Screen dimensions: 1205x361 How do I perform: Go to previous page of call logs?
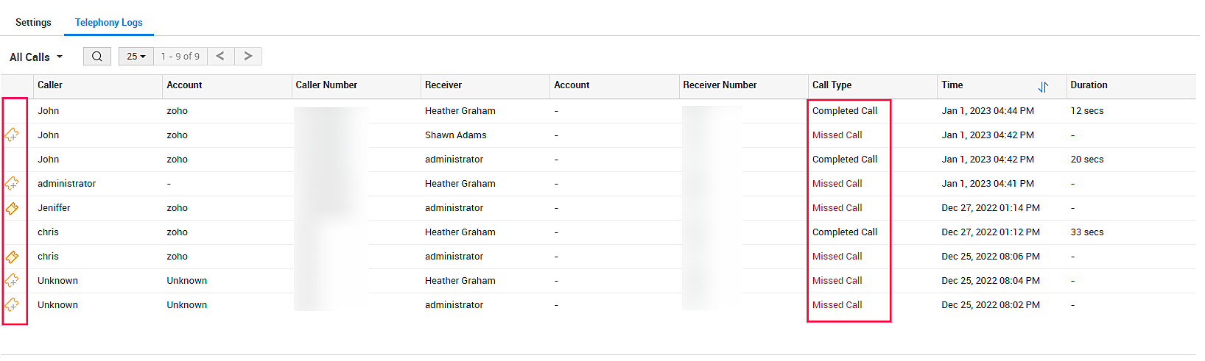(x=220, y=56)
